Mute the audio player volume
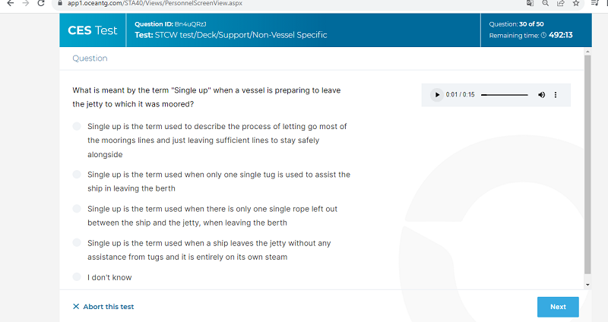 pyautogui.click(x=541, y=94)
